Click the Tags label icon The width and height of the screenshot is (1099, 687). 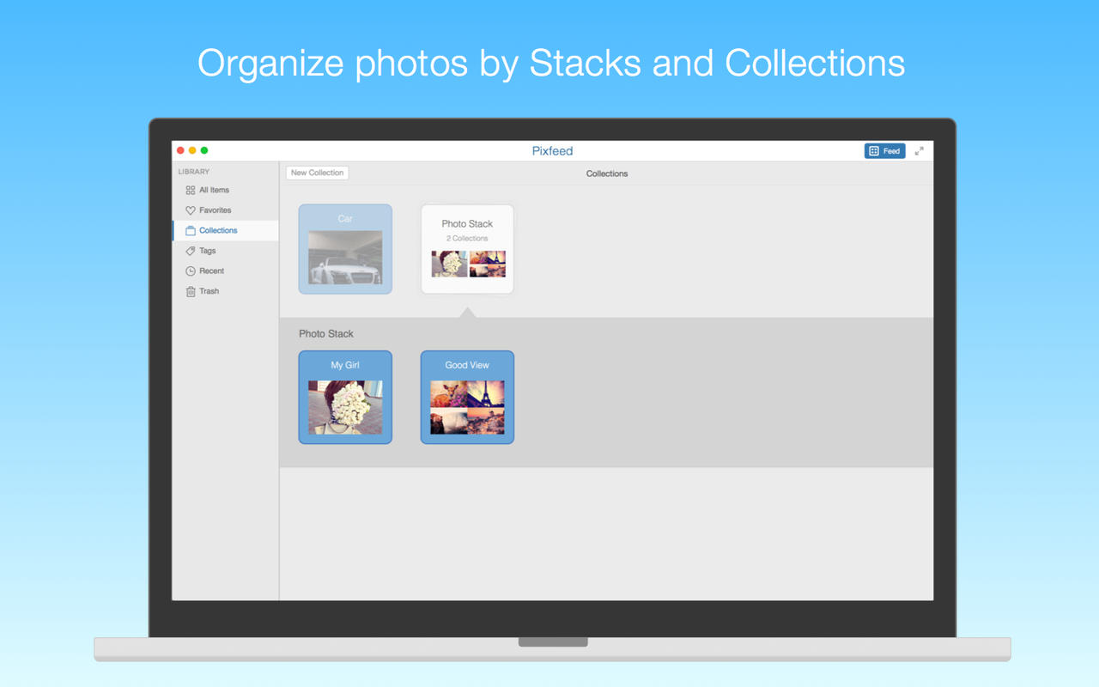click(191, 251)
